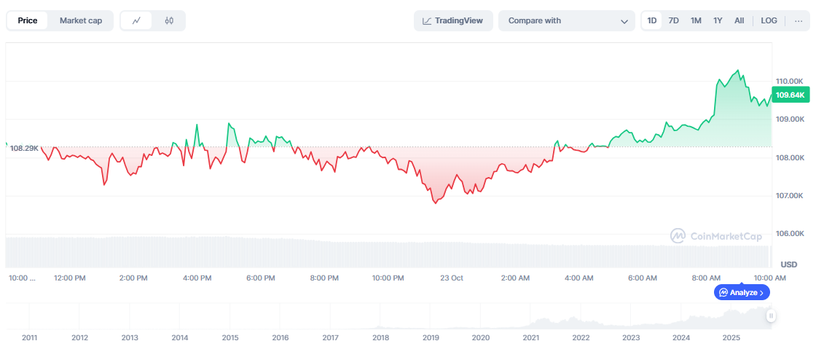Click 2012 on the history timeline

79,338
